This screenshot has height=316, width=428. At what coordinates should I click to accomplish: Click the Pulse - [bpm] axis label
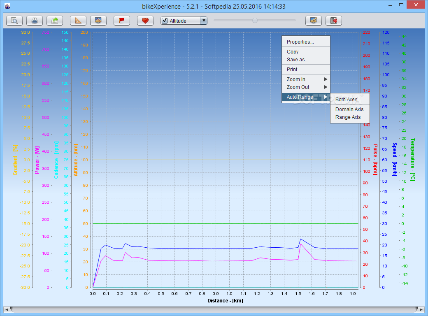point(375,160)
